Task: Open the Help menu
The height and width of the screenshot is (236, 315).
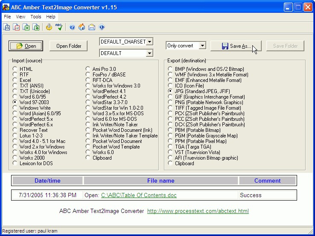Action: pyautogui.click(x=51, y=17)
